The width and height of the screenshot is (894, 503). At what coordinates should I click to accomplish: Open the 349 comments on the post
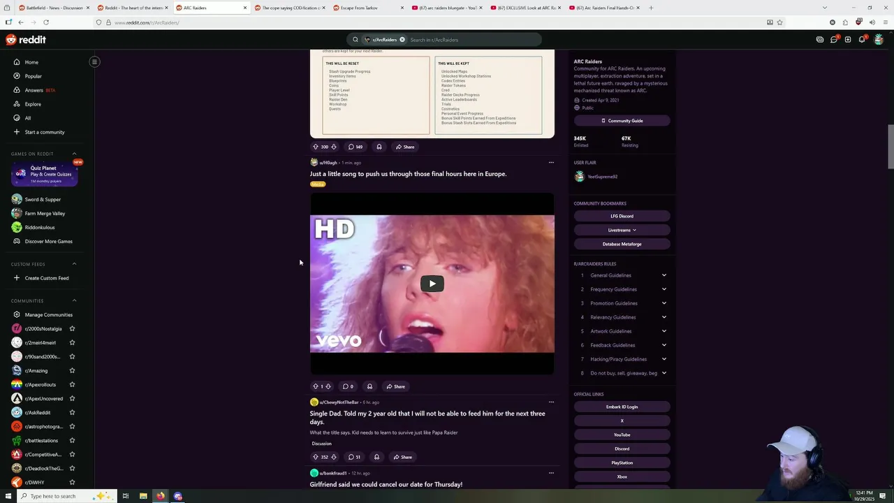pyautogui.click(x=356, y=147)
